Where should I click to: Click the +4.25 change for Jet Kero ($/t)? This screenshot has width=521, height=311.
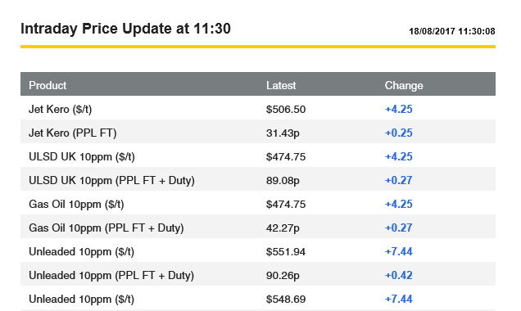pyautogui.click(x=398, y=109)
